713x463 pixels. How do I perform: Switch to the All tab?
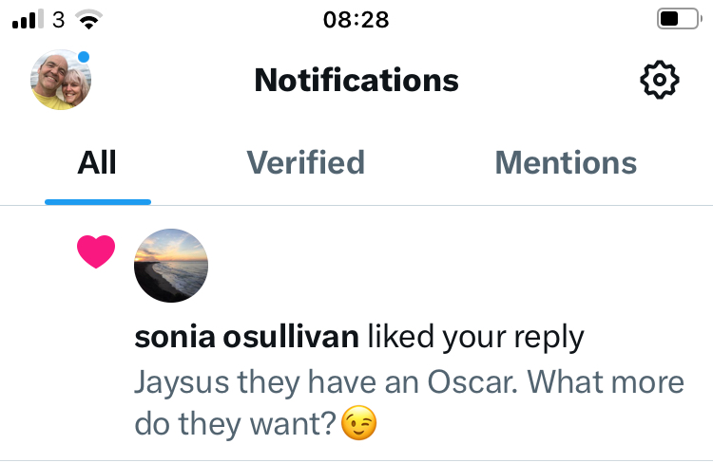(x=97, y=163)
